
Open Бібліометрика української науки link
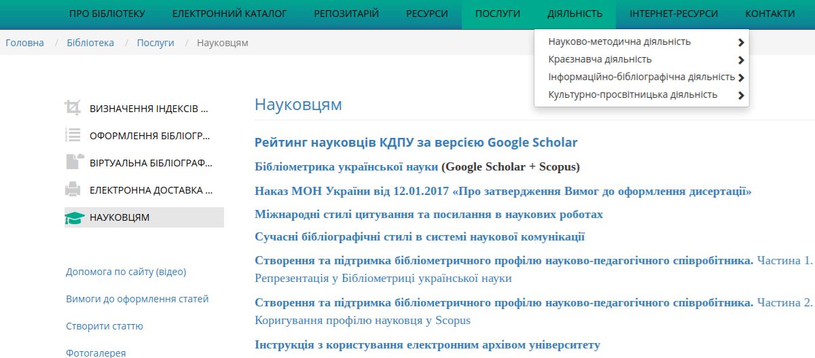(346, 167)
